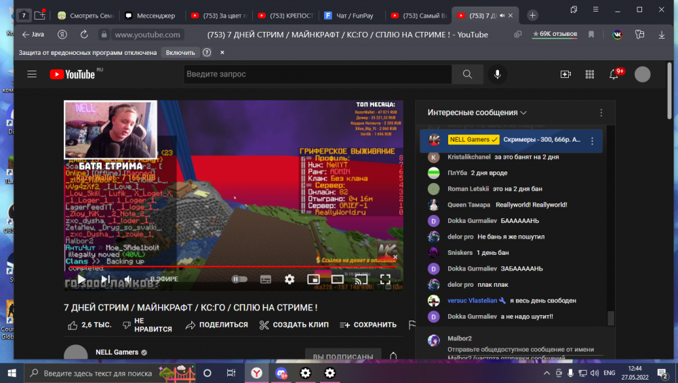Viewport: 678px width, 383px height.
Task: Open 69K отзывов site reviews
Action: (x=555, y=34)
